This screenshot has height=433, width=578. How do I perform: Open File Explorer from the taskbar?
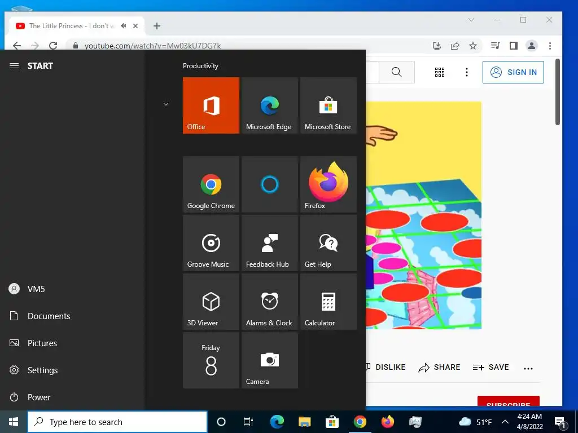304,422
